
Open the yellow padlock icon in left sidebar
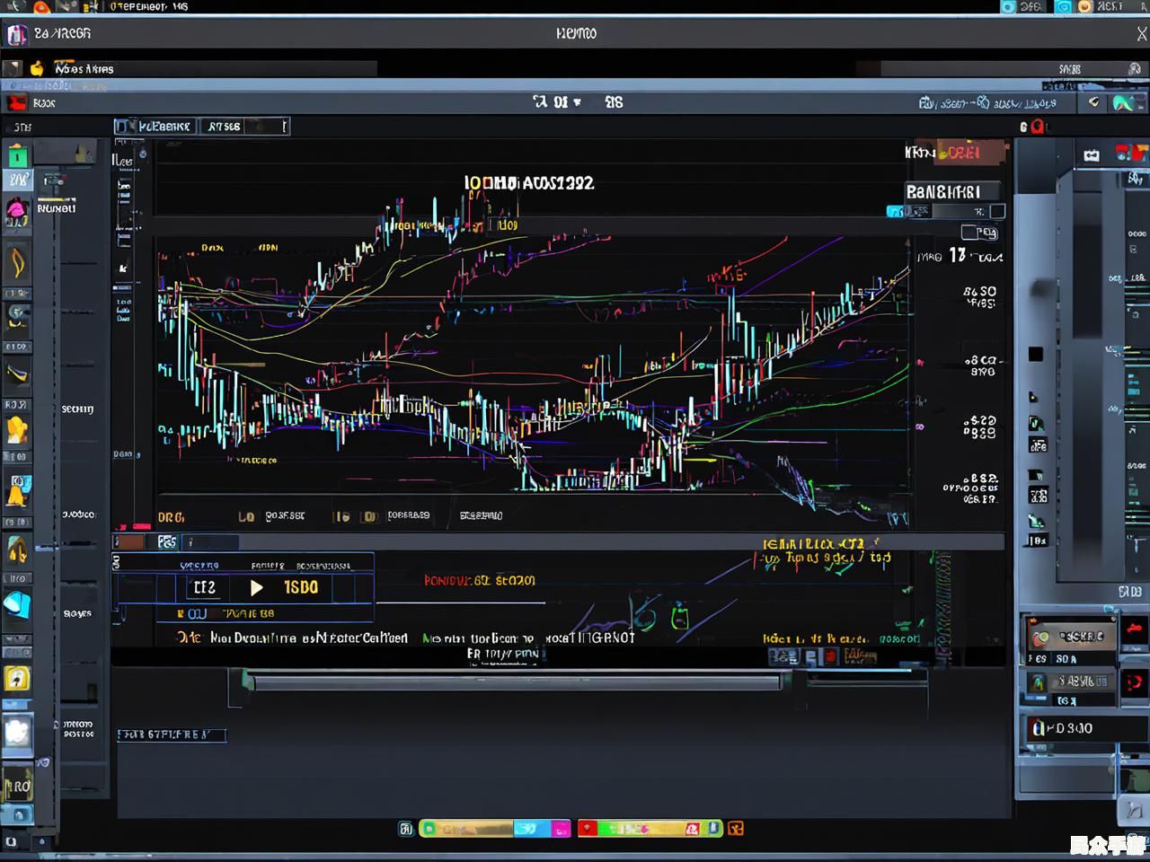pos(17,678)
